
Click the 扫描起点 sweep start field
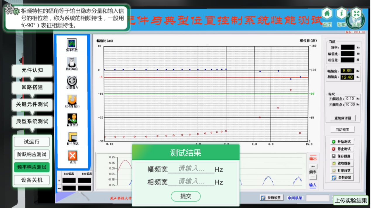(x=350, y=99)
